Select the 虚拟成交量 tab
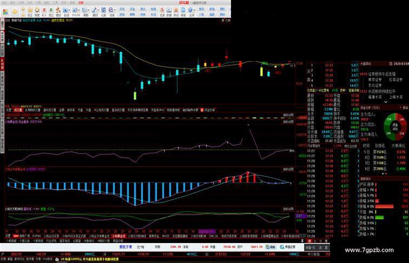409x263 pixels. tap(50, 110)
